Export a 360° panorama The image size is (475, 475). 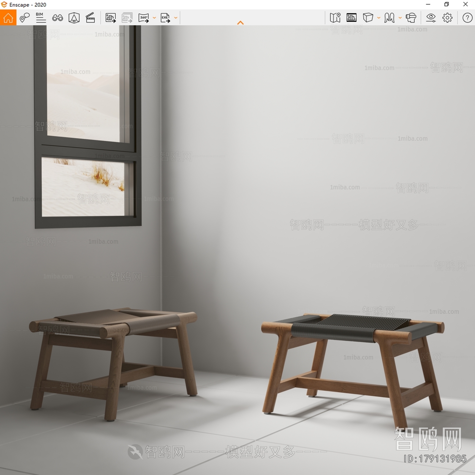[144, 18]
